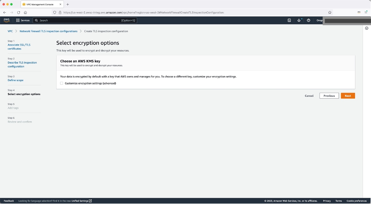371x204 pixels.
Task: Click the AWS console search field
Action: [85, 20]
